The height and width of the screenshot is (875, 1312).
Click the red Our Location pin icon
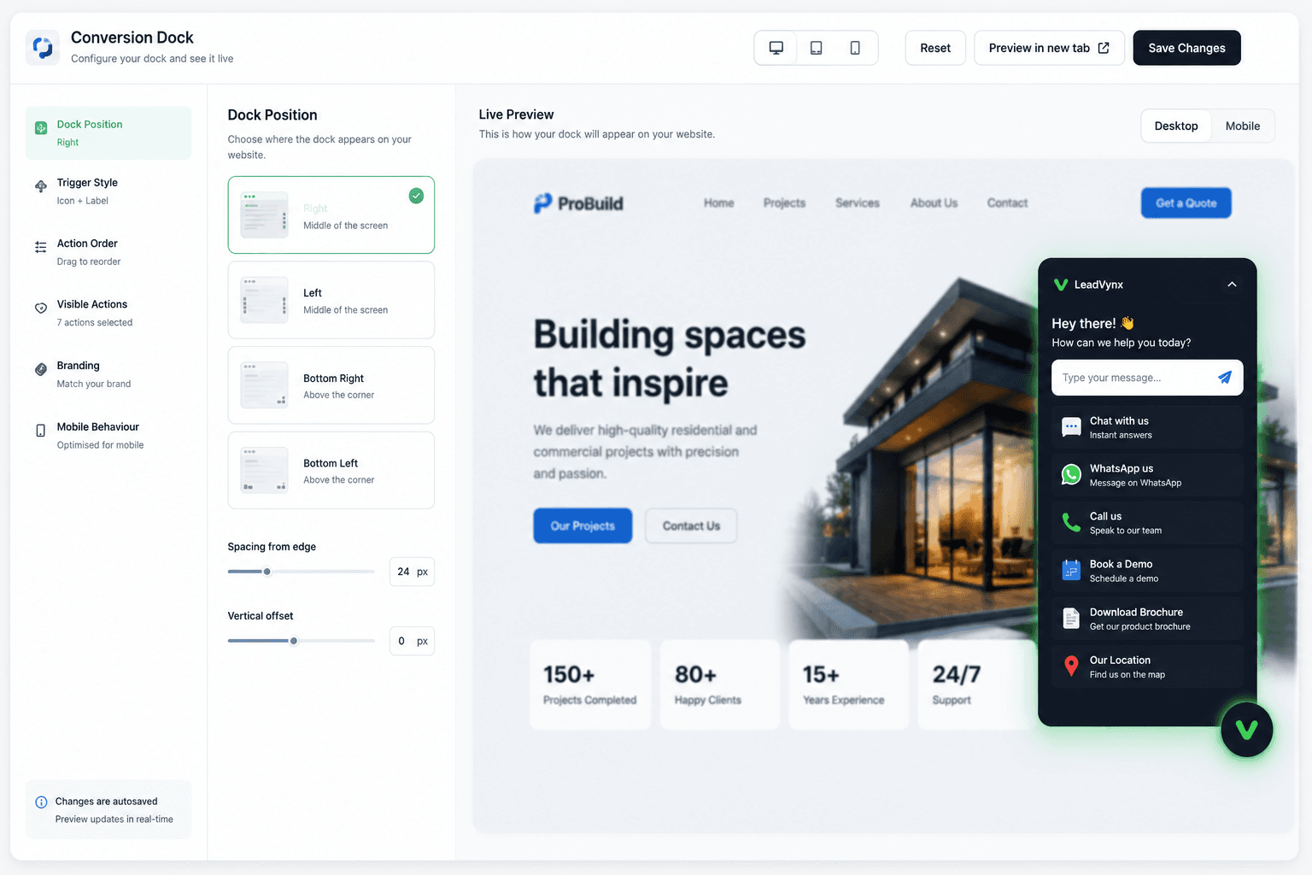[x=1071, y=666]
